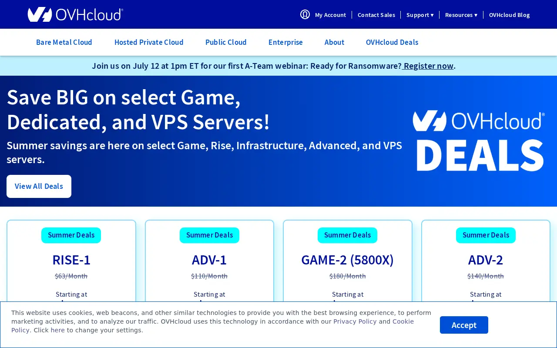
Task: Open OVHcloud Deals menu
Action: [392, 42]
